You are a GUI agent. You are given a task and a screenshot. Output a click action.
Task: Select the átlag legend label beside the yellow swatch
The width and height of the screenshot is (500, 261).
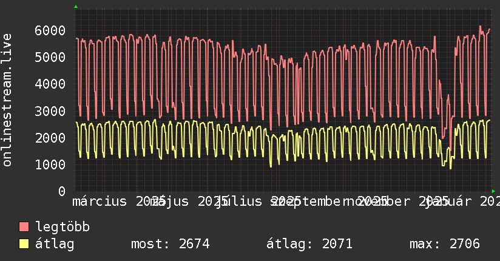(x=55, y=244)
